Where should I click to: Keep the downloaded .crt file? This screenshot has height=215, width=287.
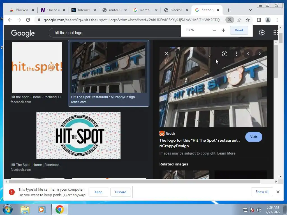pyautogui.click(x=99, y=192)
